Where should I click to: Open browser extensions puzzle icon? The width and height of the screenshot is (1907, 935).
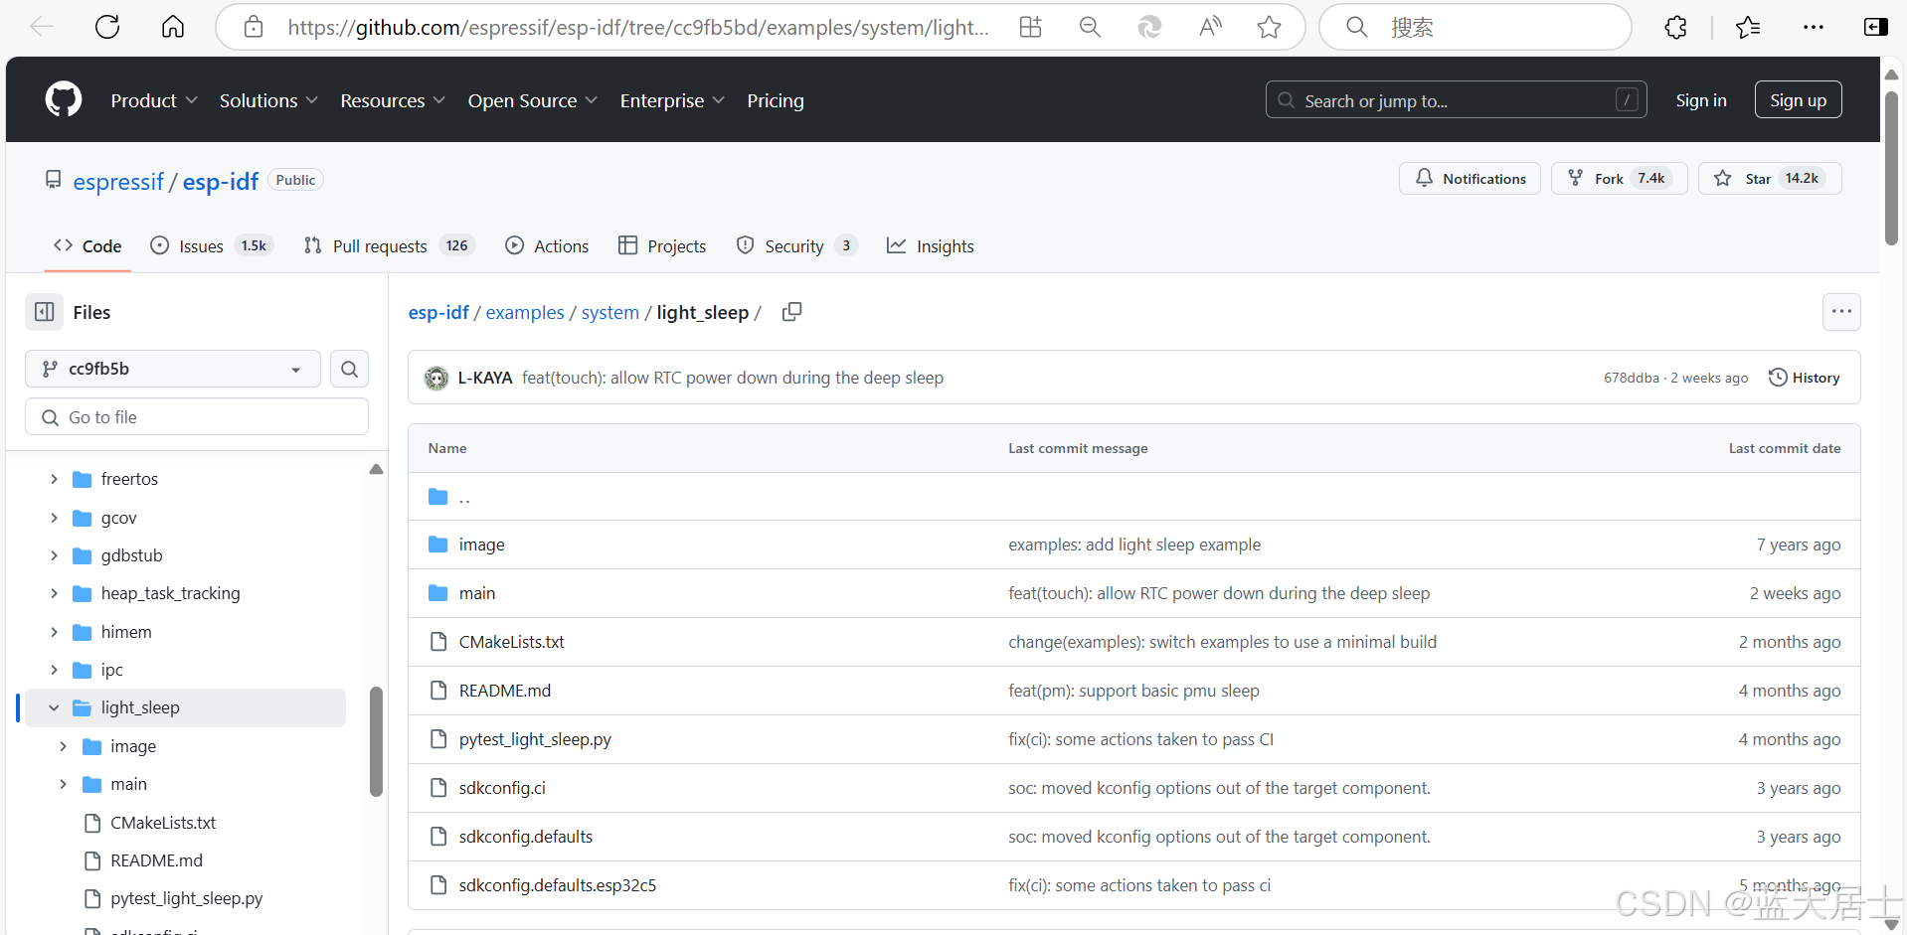(1676, 27)
